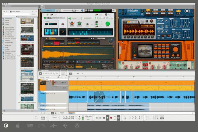
Task: Click the Open button in browser footer
Action: tap(32, 111)
